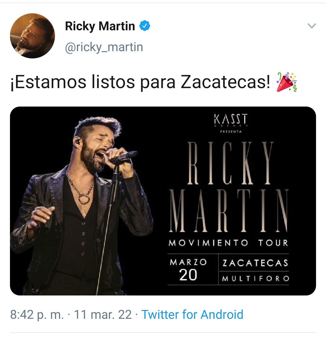Click the MOVIMIENTO TOUR title text
This screenshot has width=326, height=343.
coord(228,243)
